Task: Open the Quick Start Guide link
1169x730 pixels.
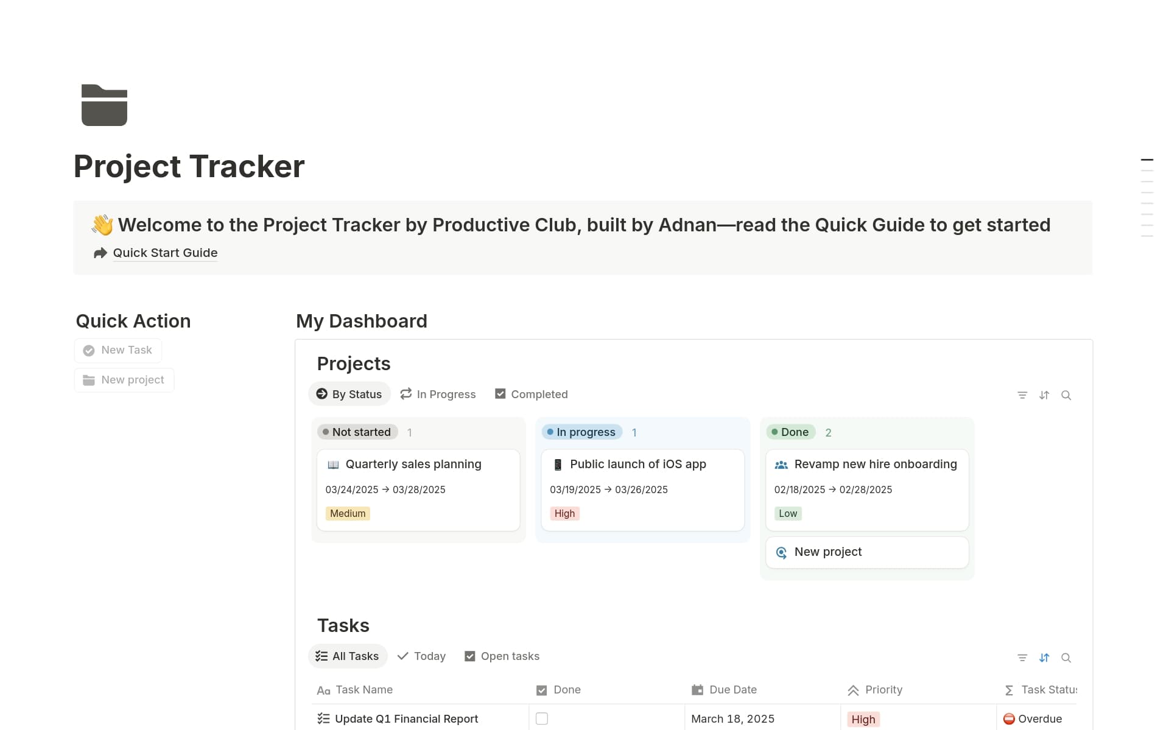Action: click(x=164, y=253)
